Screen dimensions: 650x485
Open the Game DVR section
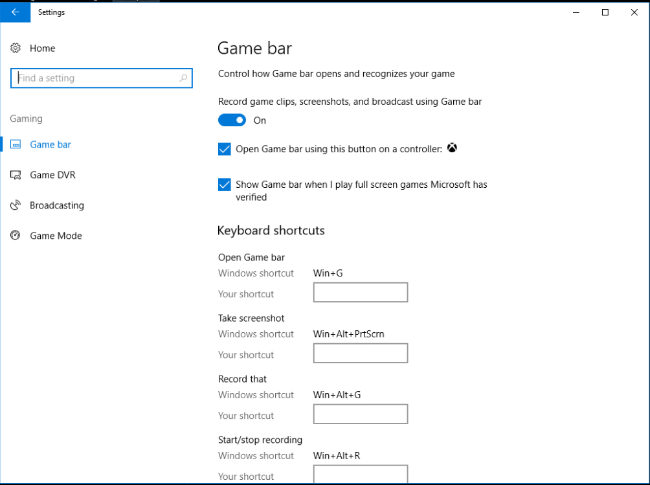52,175
